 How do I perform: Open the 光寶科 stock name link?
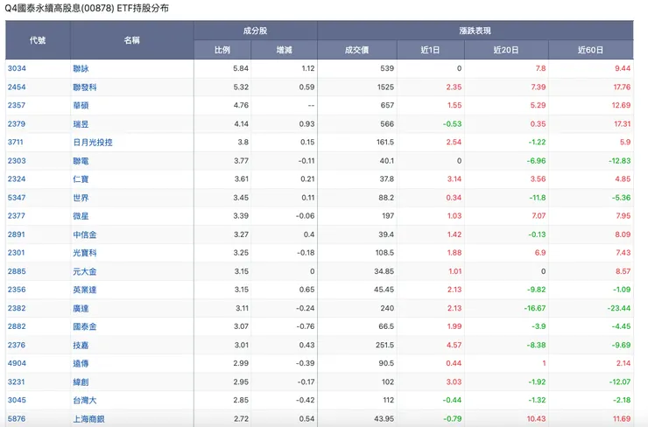click(x=85, y=252)
